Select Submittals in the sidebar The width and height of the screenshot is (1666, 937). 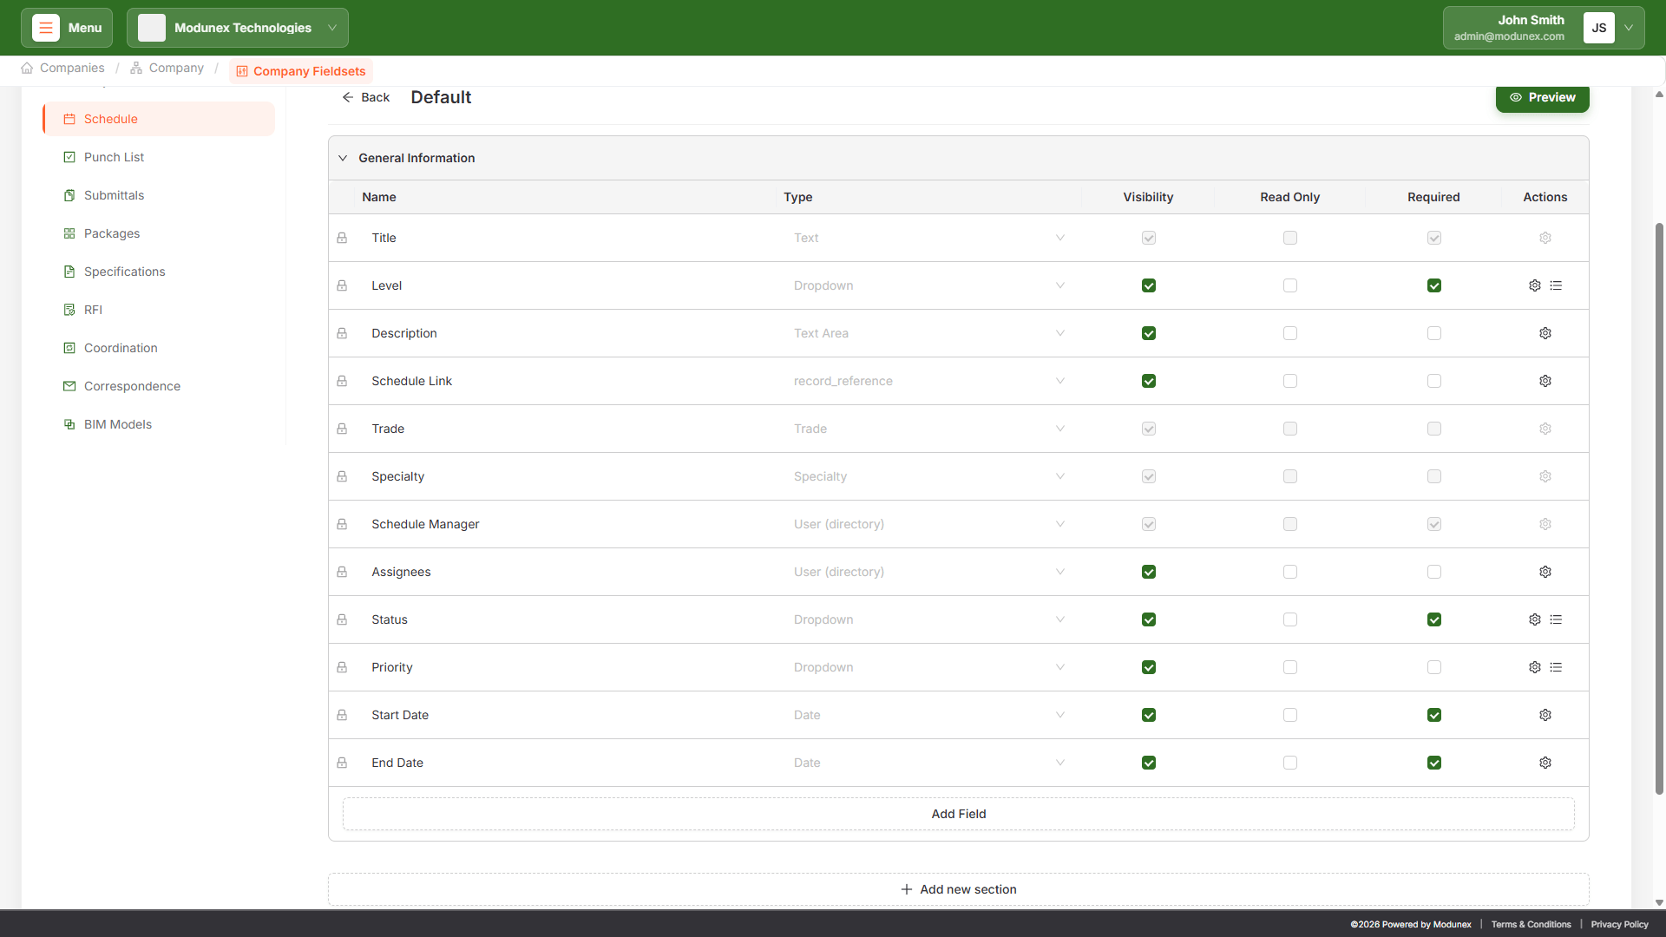[x=114, y=195]
